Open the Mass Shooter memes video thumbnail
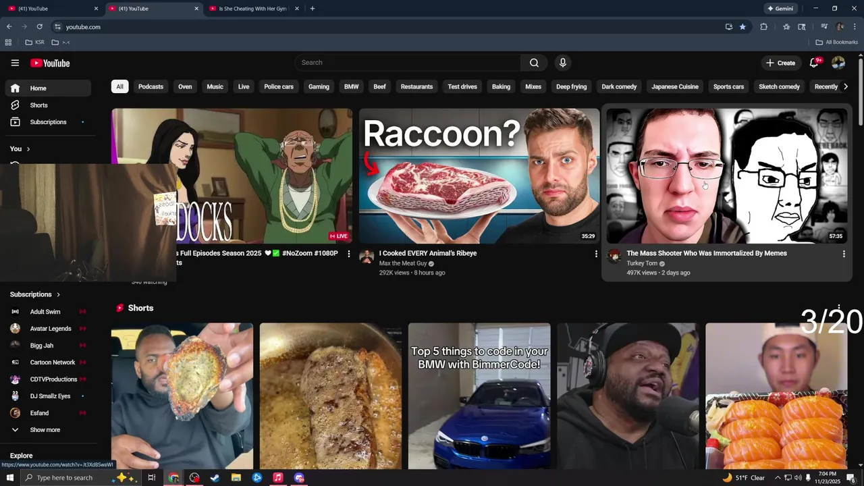Viewport: 864px width, 486px height. pyautogui.click(x=726, y=175)
